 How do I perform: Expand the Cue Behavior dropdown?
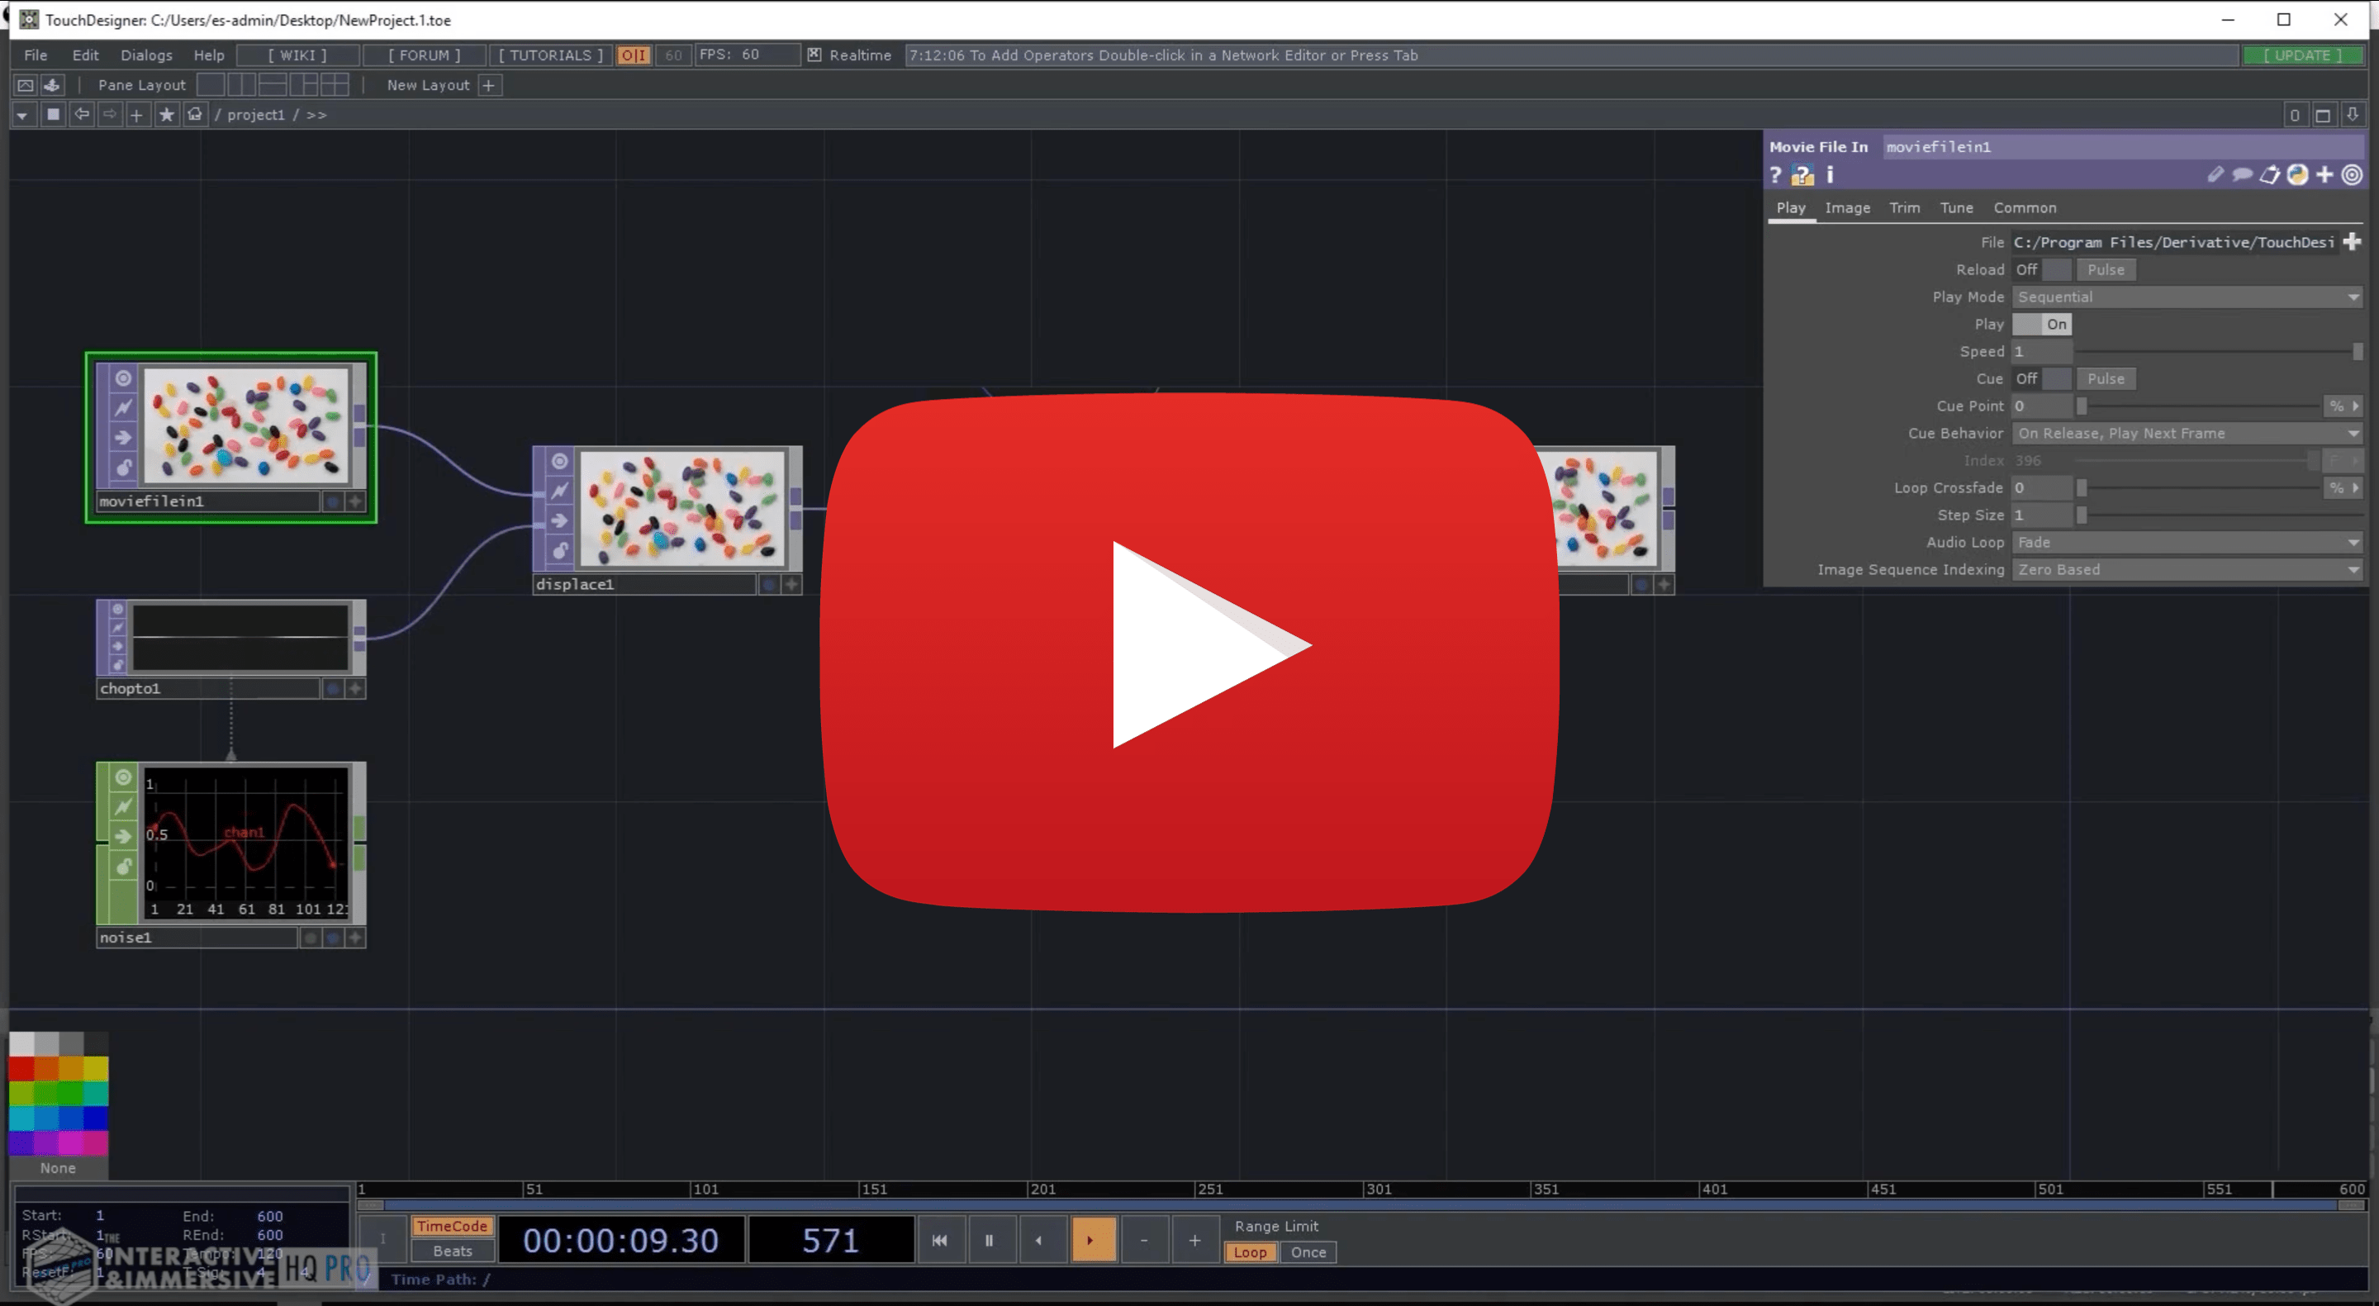point(2185,433)
